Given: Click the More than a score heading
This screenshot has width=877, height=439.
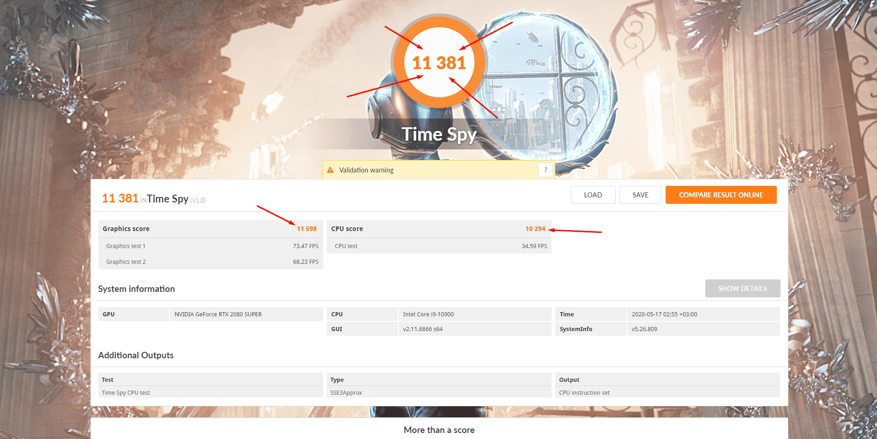Looking at the screenshot, I should 439,430.
